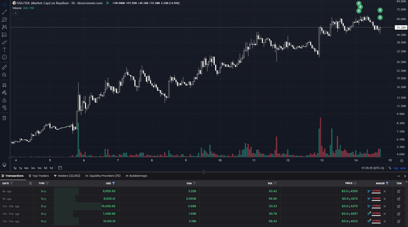
Task: Click maker zBYNdk in 9,955.95 row
Action: tap(376, 191)
